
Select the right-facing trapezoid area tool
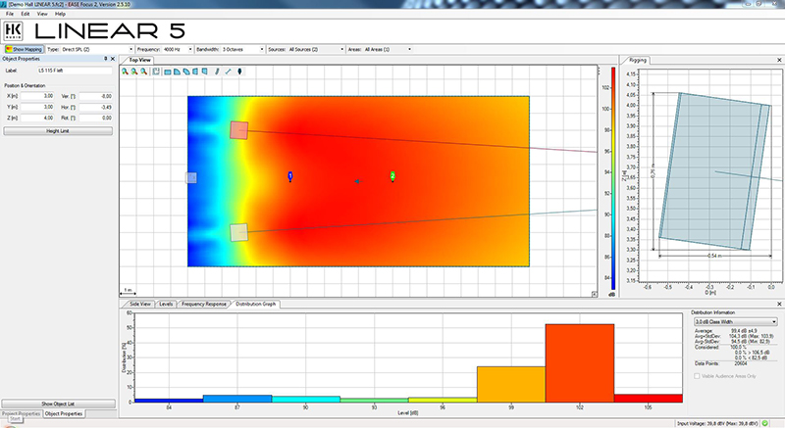pos(205,71)
